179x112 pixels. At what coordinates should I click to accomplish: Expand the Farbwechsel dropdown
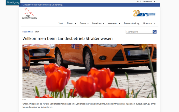(149, 1)
